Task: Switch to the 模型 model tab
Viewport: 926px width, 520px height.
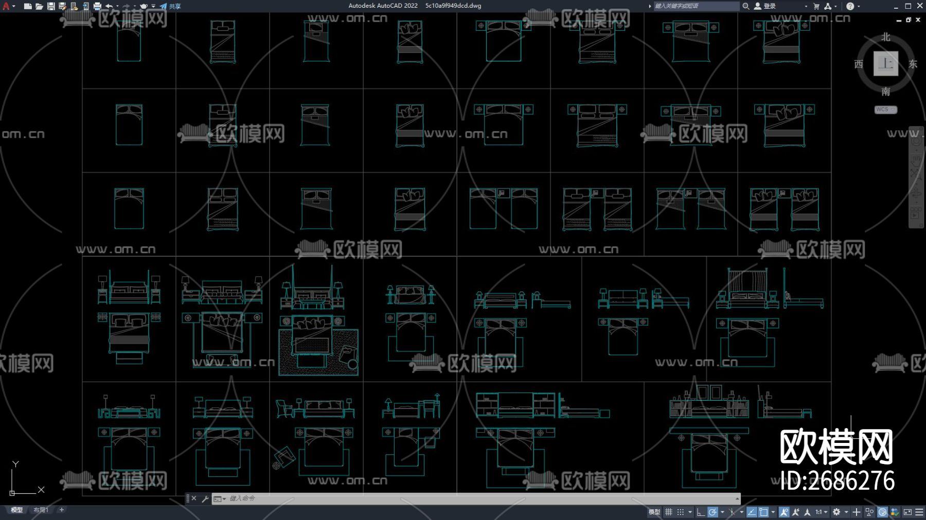Action: click(17, 510)
